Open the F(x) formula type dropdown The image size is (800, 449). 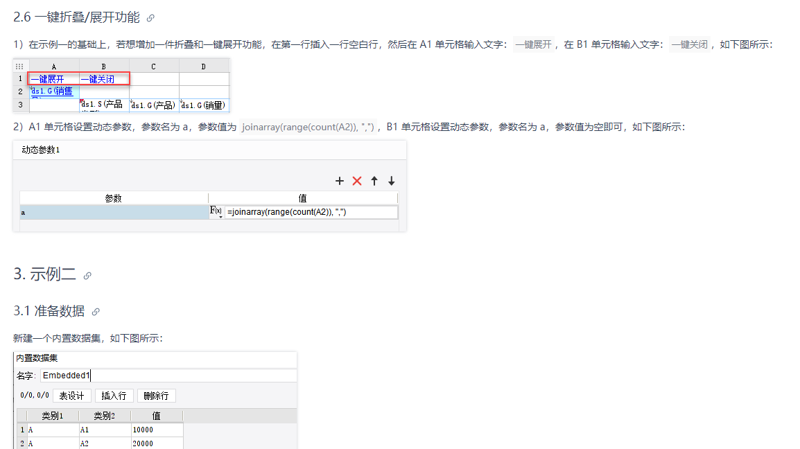click(216, 212)
